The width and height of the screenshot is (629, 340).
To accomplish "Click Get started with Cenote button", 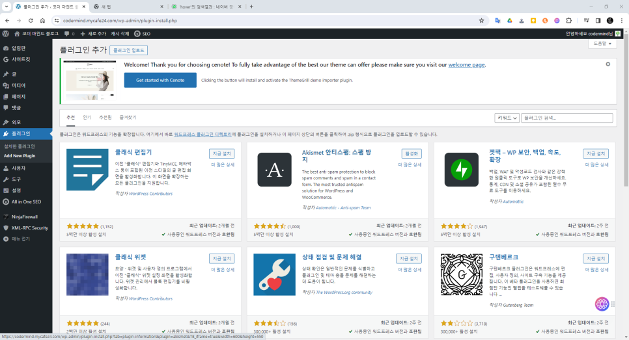I will (160, 80).
